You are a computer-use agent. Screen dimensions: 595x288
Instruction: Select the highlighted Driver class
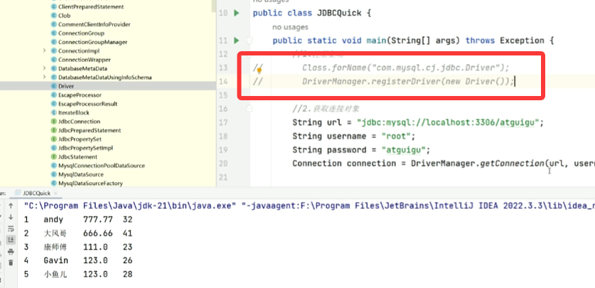pos(66,86)
